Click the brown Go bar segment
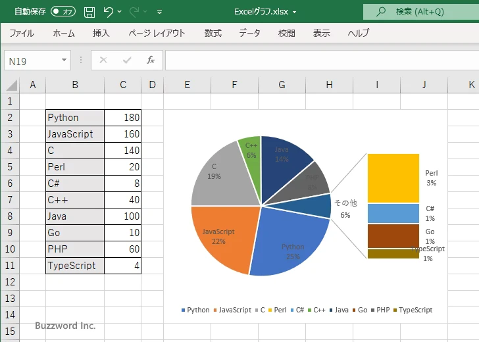This screenshot has width=479, height=342. pyautogui.click(x=393, y=235)
